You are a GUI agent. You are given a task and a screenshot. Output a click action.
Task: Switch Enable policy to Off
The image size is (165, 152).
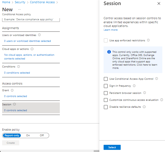point(42,135)
